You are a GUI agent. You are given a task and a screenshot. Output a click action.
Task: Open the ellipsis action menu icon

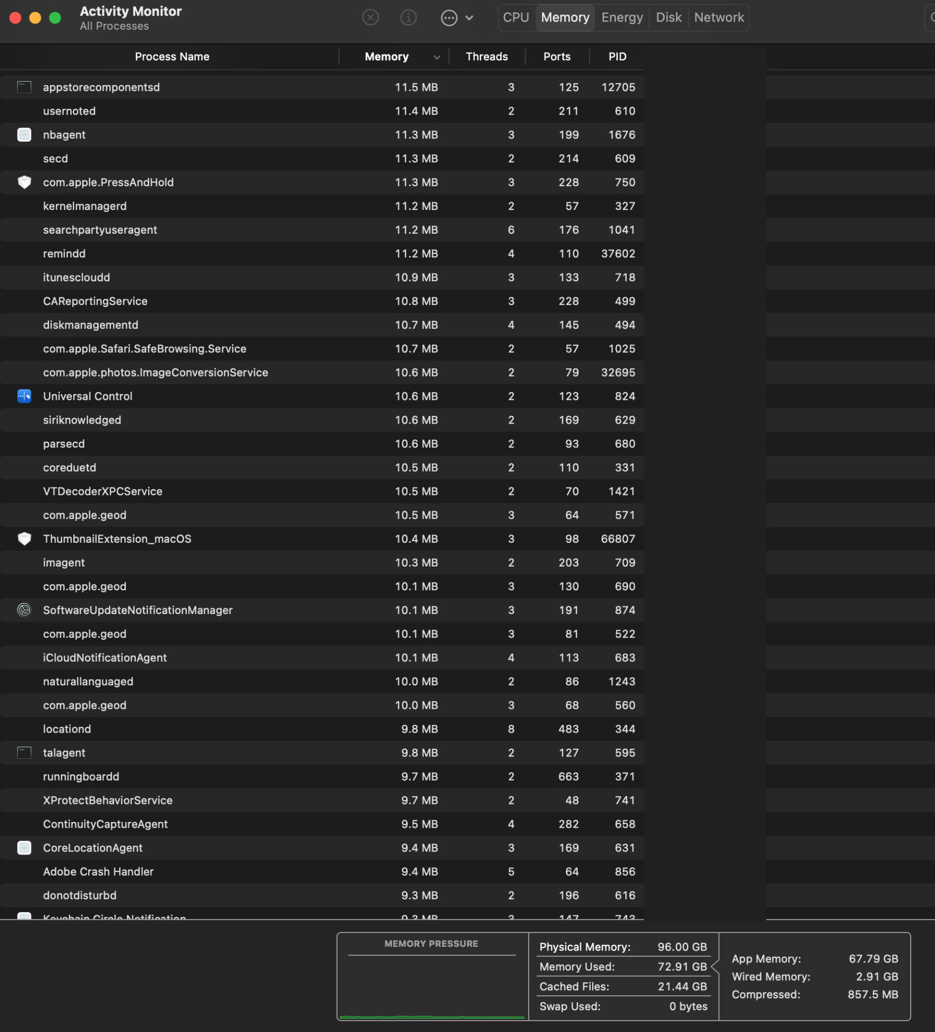click(x=449, y=18)
